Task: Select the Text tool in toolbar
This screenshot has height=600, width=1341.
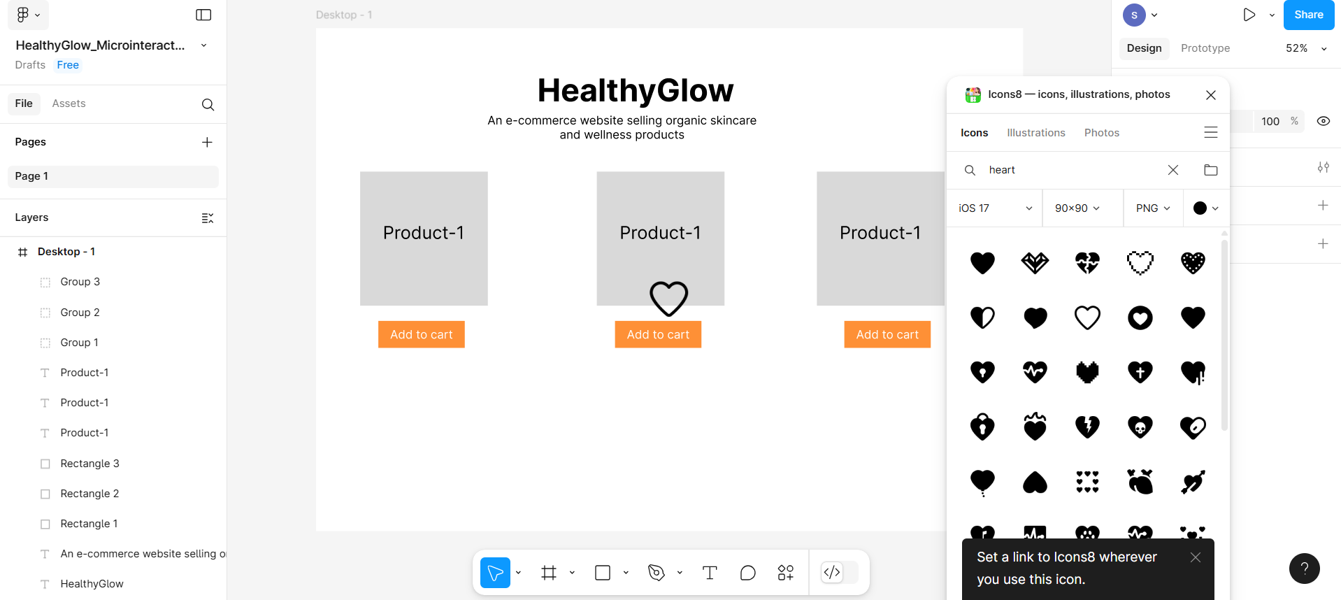Action: pos(710,573)
